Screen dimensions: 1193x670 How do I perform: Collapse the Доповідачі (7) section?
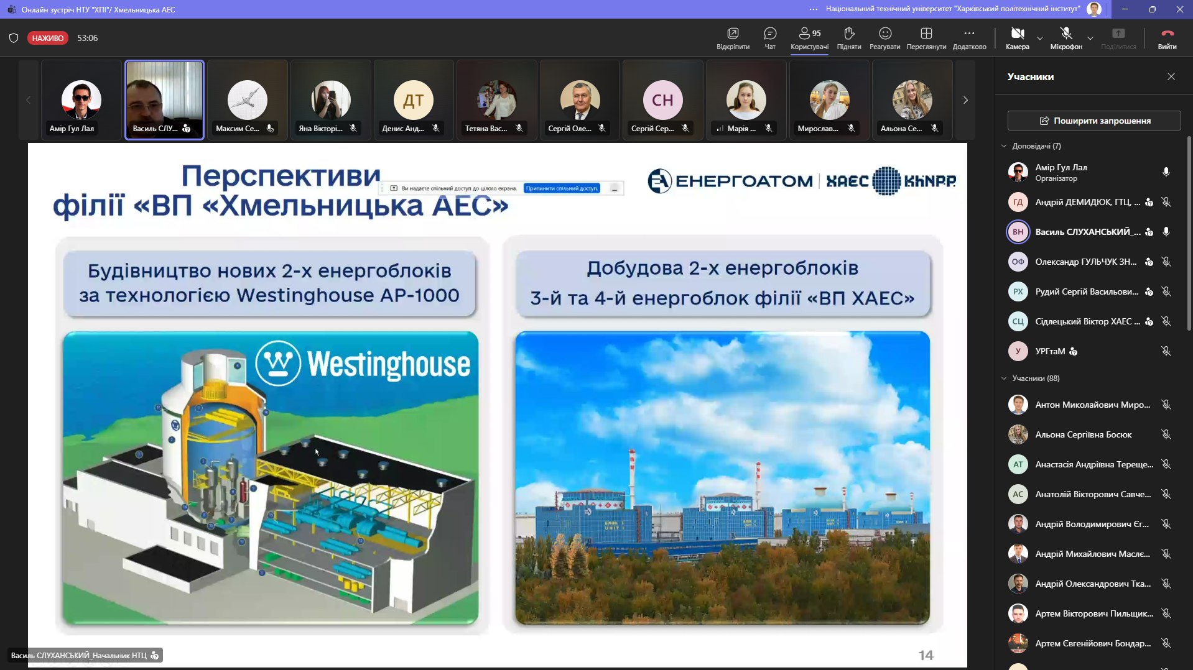(x=1004, y=146)
